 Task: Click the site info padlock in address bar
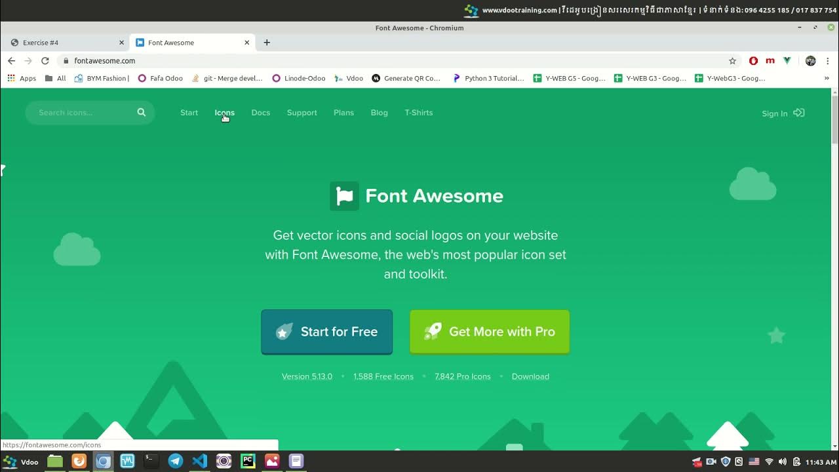tap(66, 60)
